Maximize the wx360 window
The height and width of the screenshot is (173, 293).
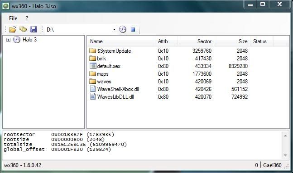(x=263, y=4)
